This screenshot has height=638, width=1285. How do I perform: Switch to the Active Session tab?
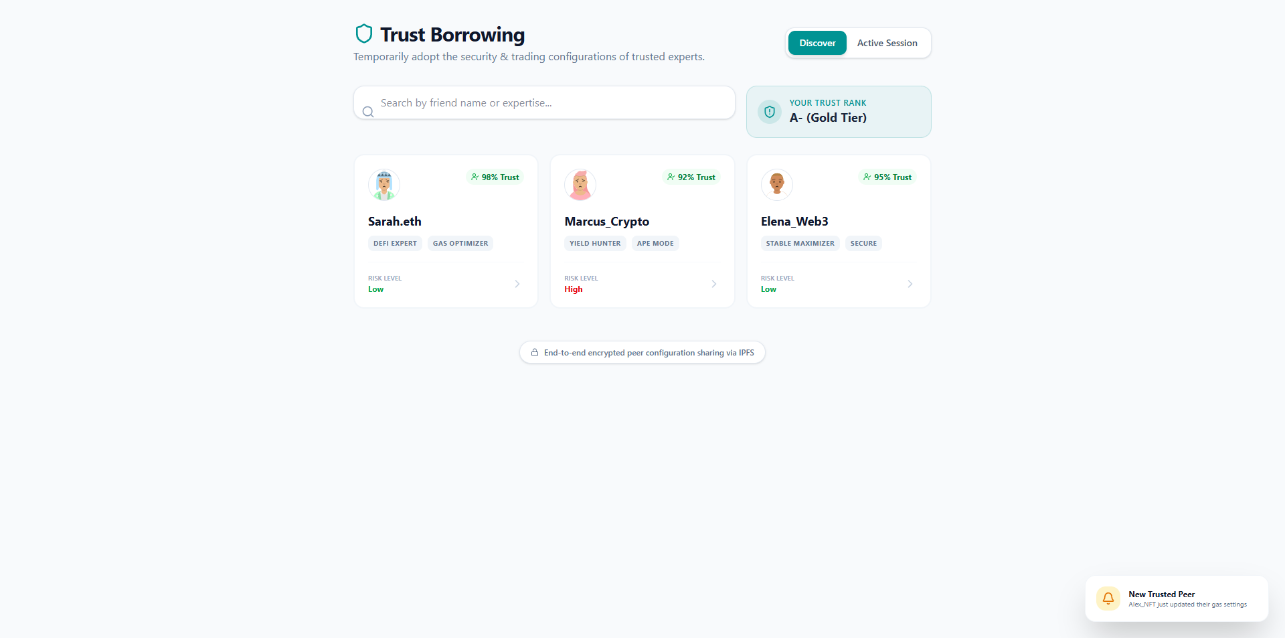pos(887,43)
